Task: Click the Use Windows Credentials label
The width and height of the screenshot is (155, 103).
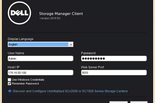Action: pos(28,80)
